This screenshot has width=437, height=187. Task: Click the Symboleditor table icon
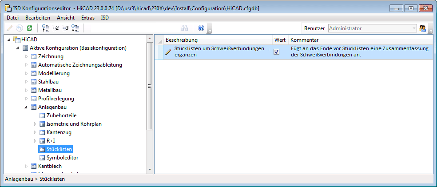coord(42,158)
